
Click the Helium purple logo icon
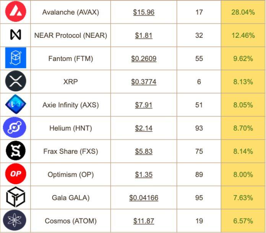(15, 127)
